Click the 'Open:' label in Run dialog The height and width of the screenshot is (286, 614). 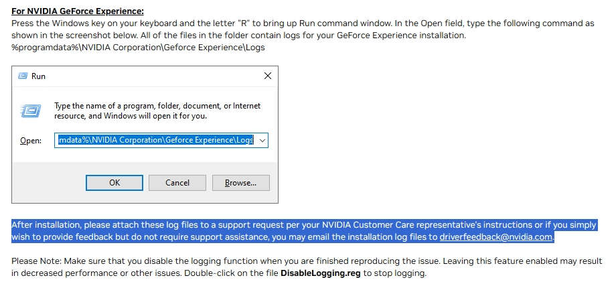31,140
